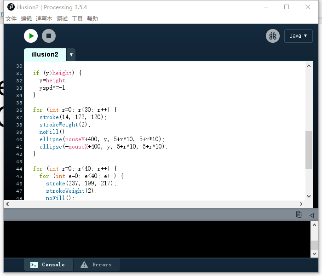This screenshot has height=276, width=322.
Task: Click line number 36 in the gutter
Action: (x=19, y=110)
